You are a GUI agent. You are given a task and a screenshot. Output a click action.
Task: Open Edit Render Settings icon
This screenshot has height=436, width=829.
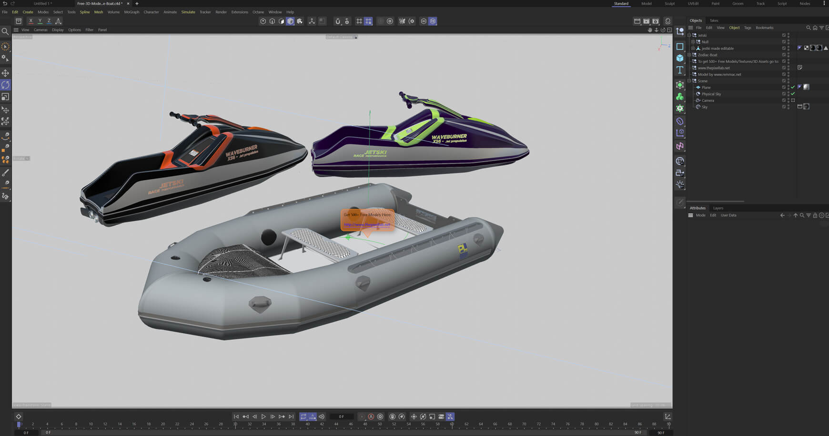(656, 21)
